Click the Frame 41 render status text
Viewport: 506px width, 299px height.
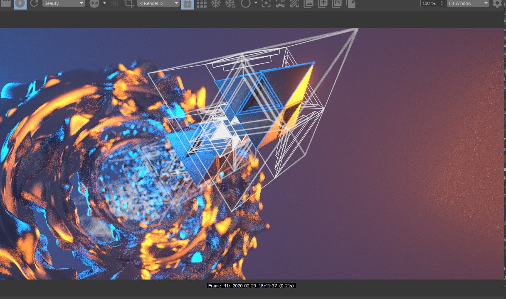252,286
